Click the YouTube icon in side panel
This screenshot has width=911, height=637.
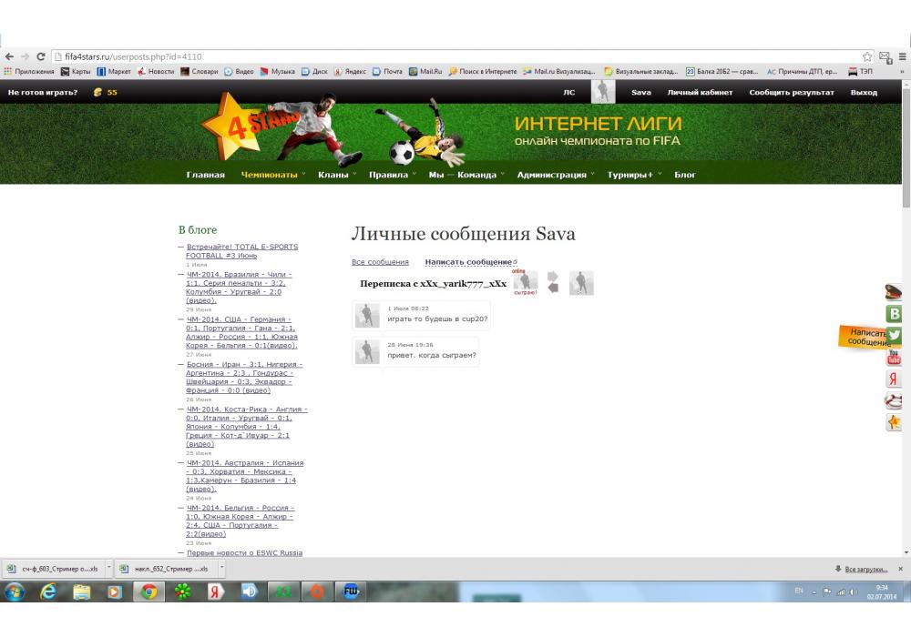pyautogui.click(x=894, y=358)
